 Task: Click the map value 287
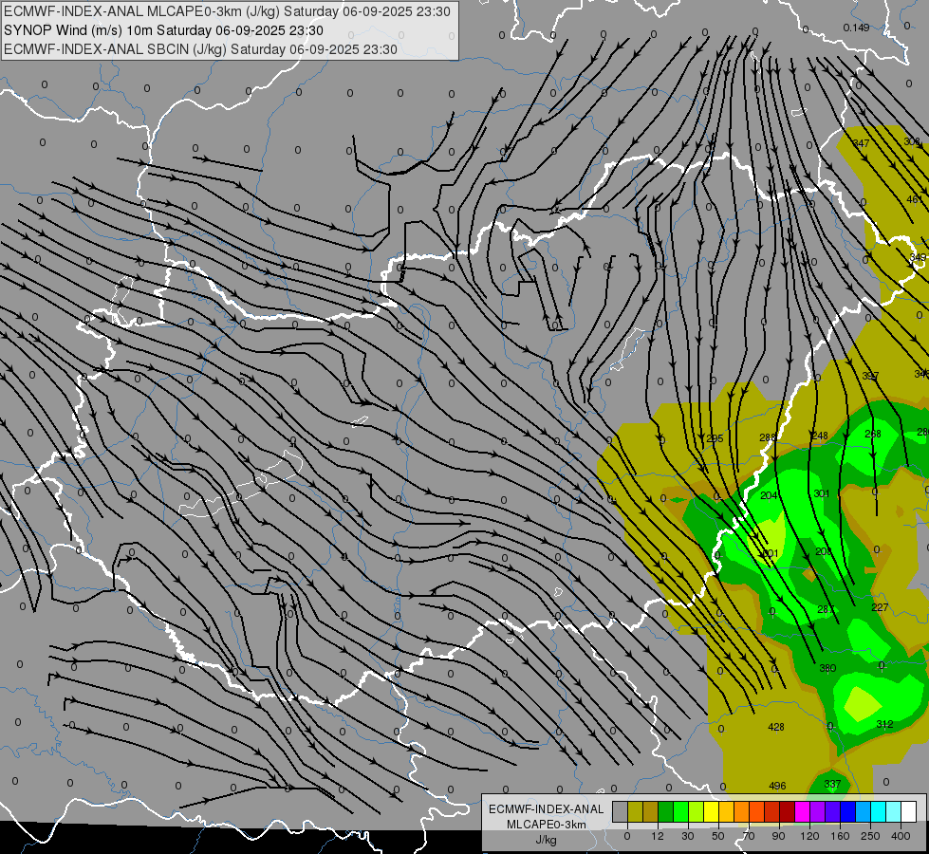826,609
